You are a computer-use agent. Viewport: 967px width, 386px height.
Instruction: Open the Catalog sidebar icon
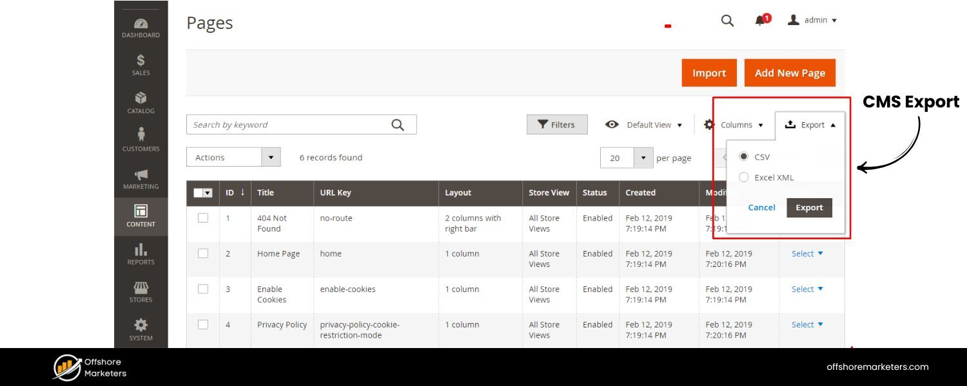tap(141, 99)
